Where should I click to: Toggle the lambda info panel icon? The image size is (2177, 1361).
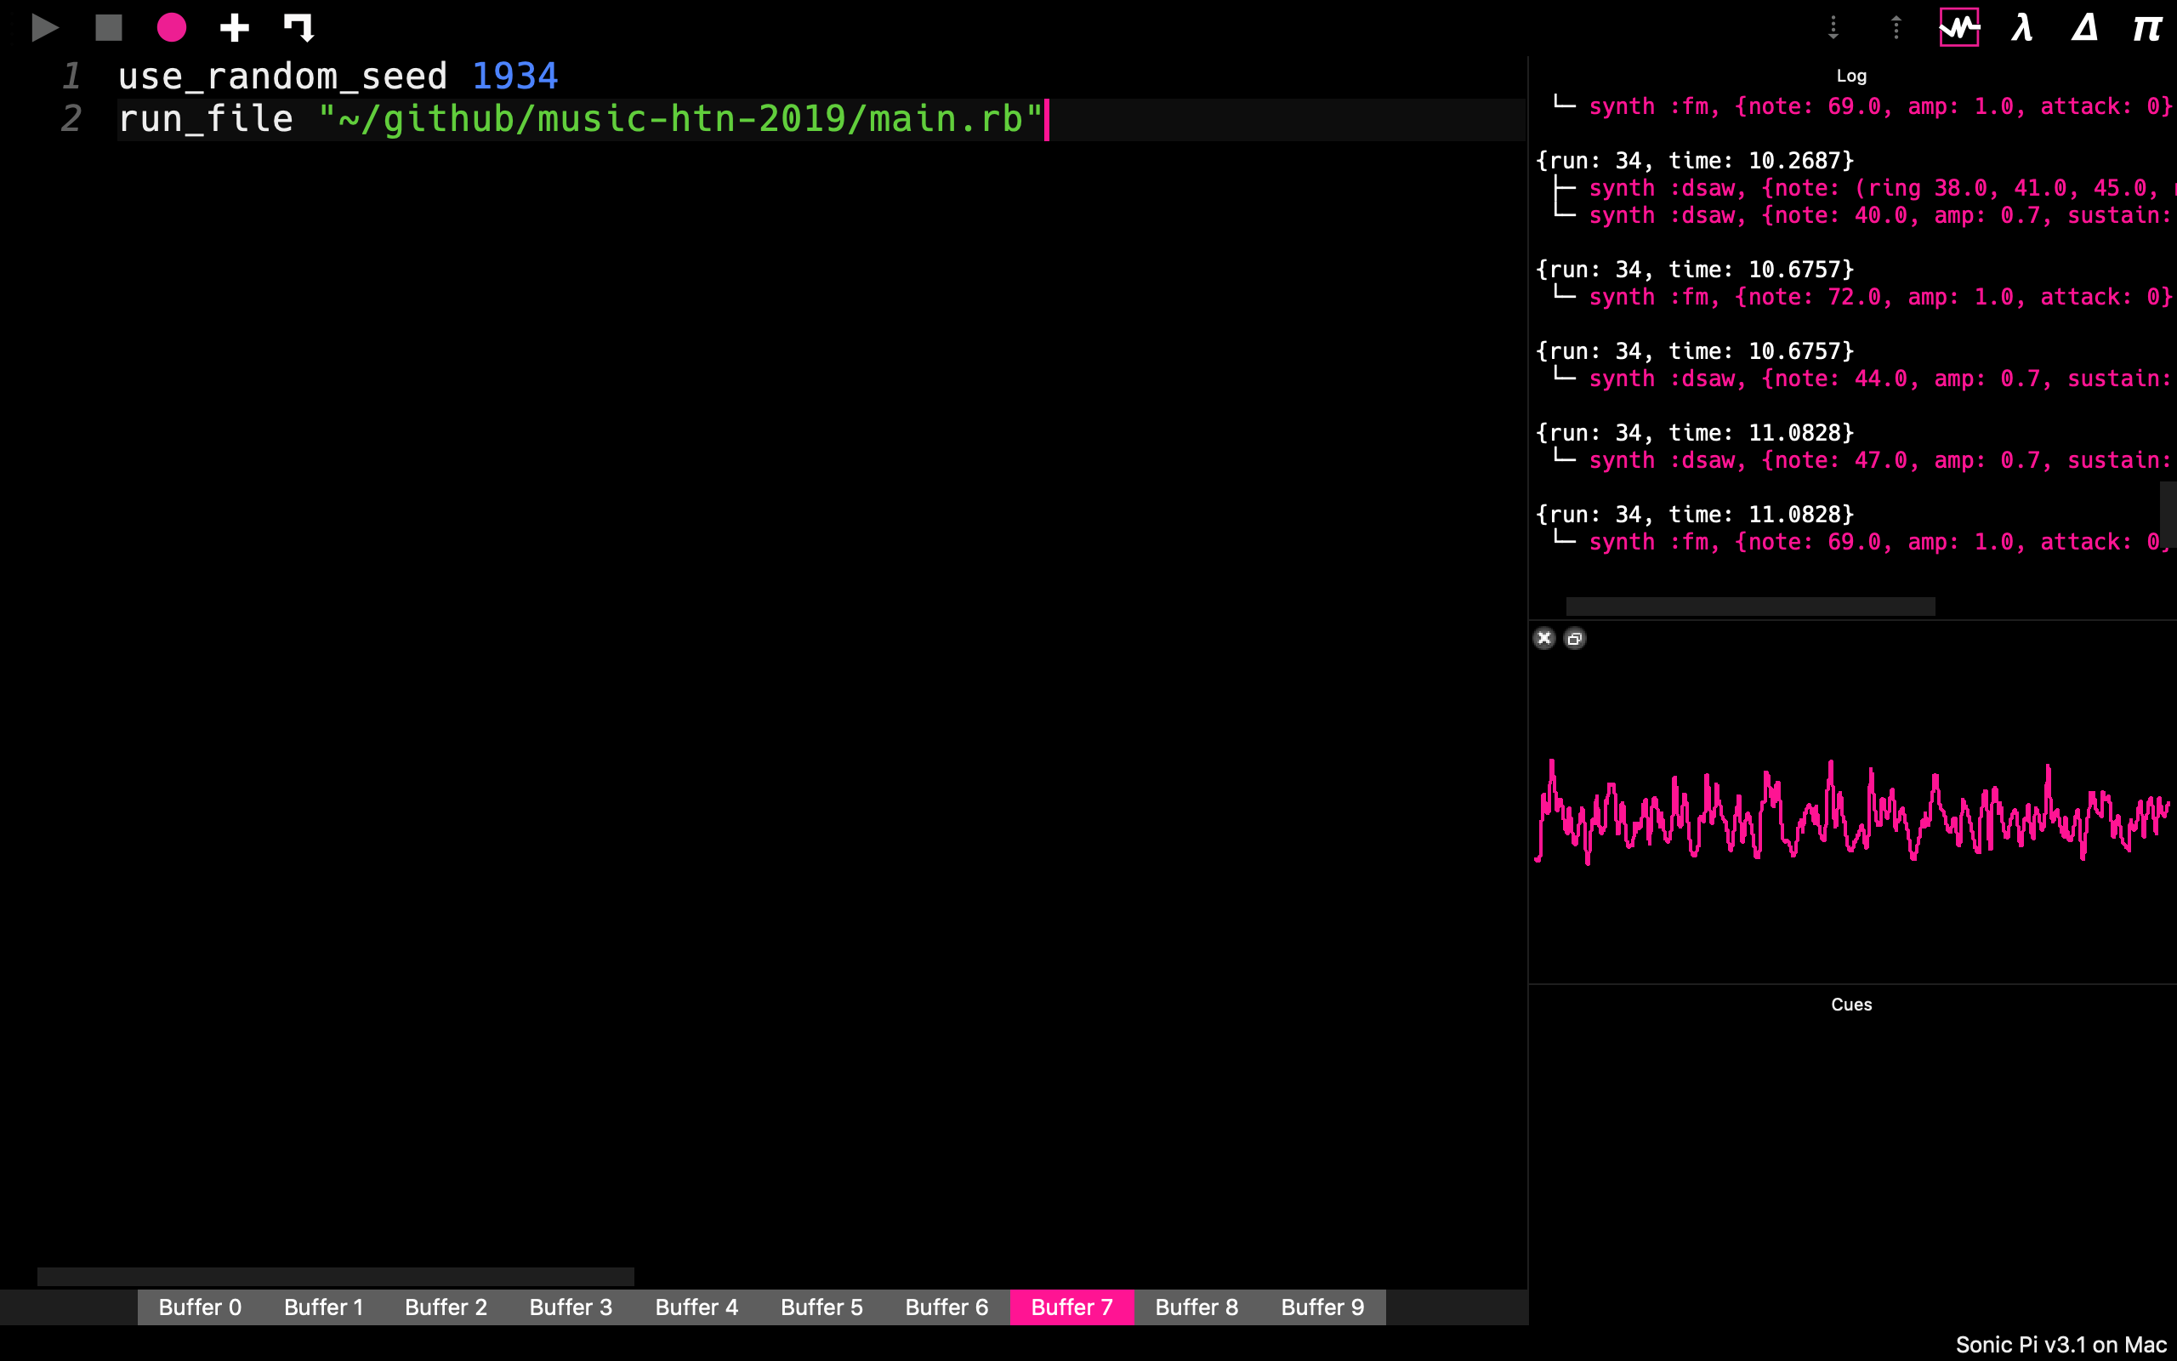(2022, 27)
